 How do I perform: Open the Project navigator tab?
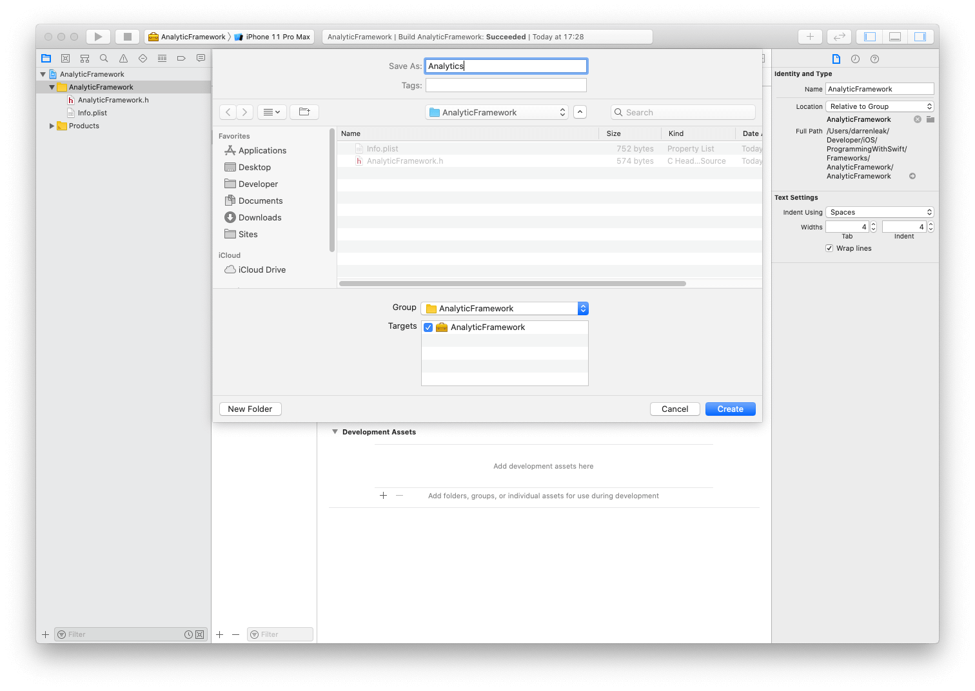(x=46, y=58)
